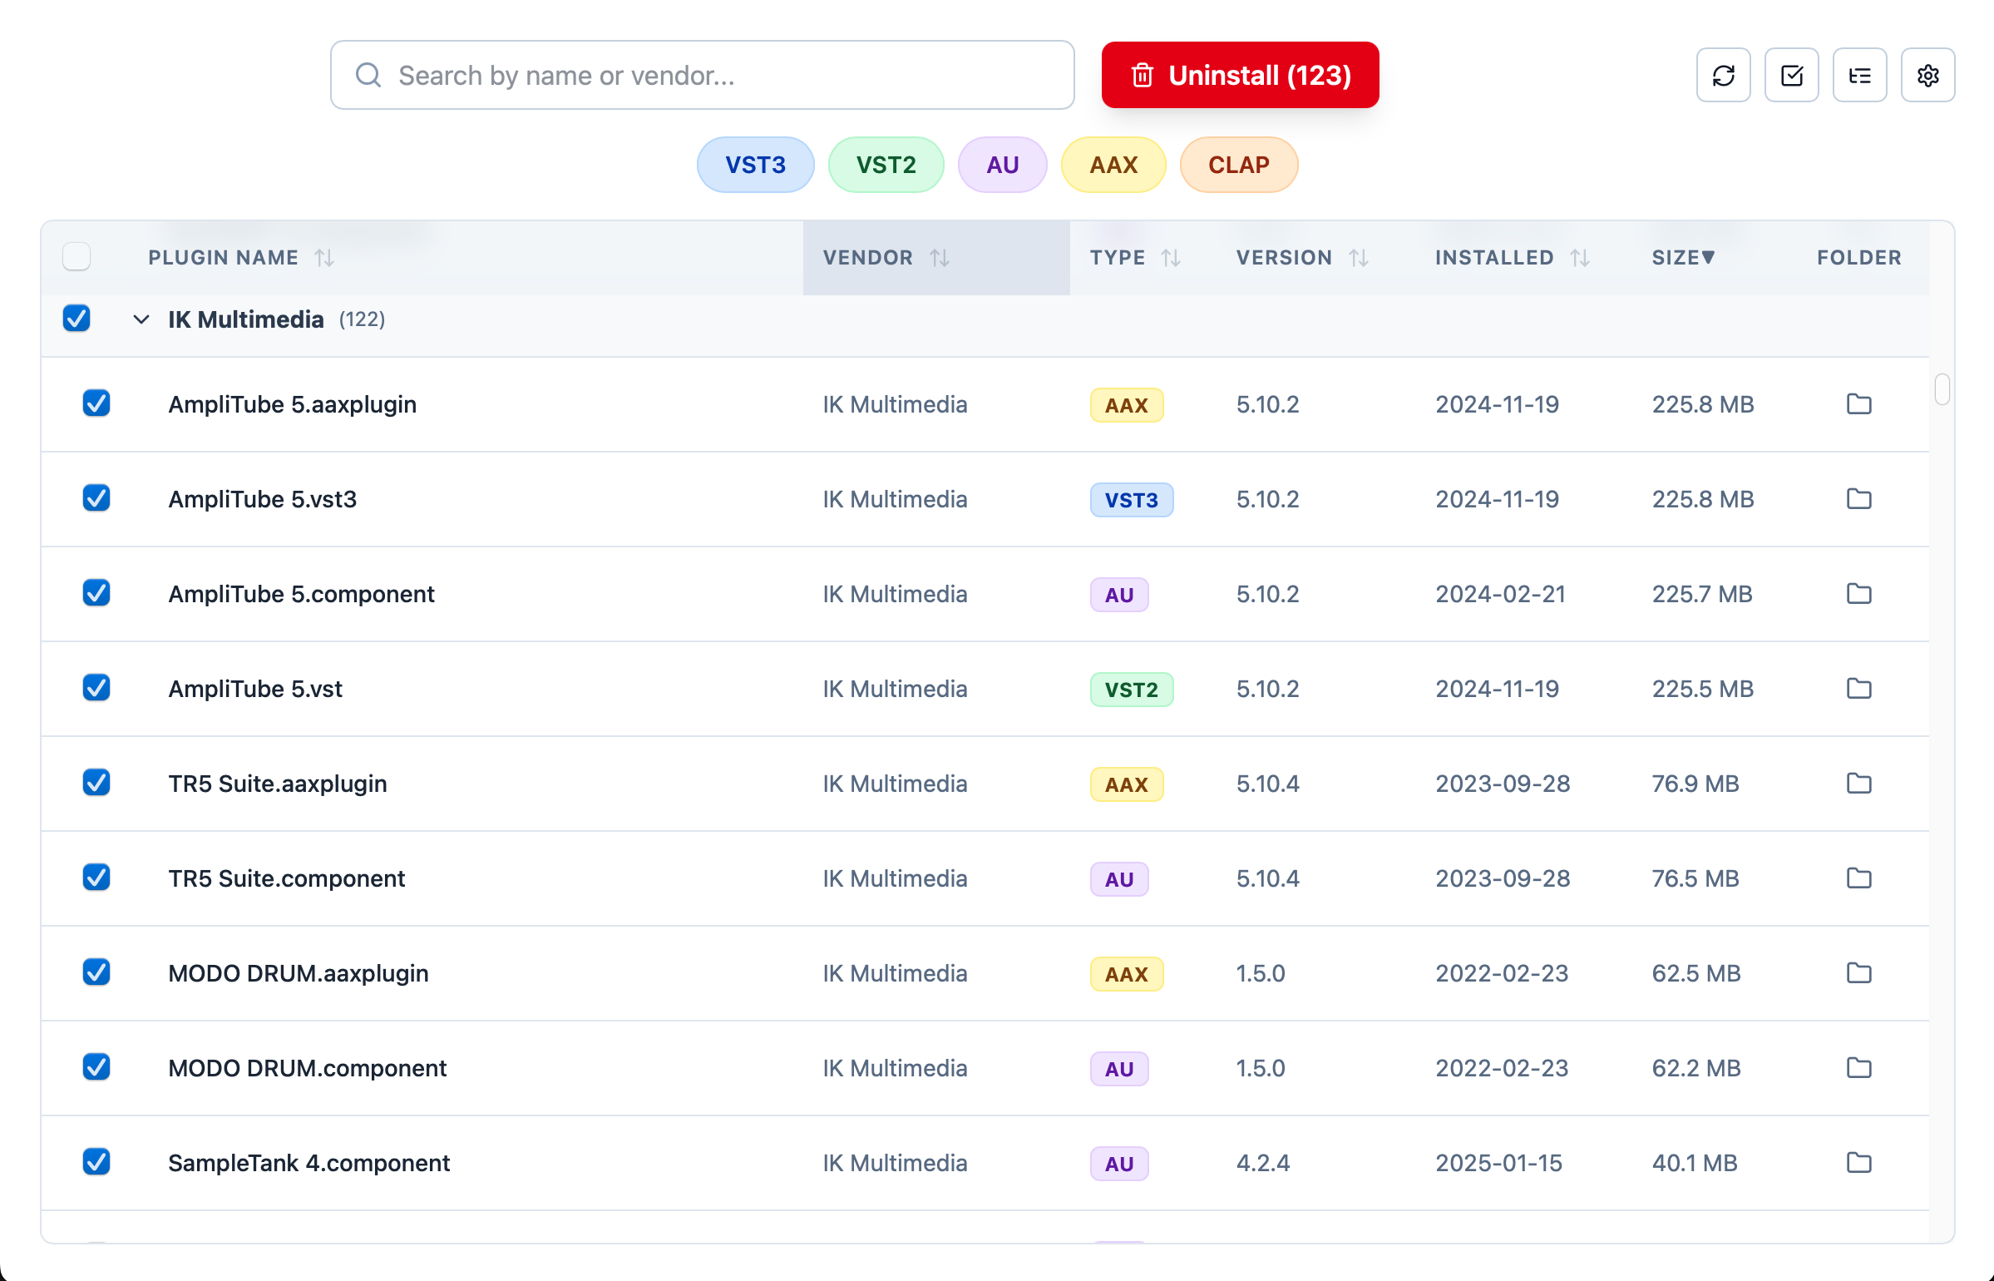Sort by Vendor header label
Viewport: 1994px width, 1281px height.
867,258
